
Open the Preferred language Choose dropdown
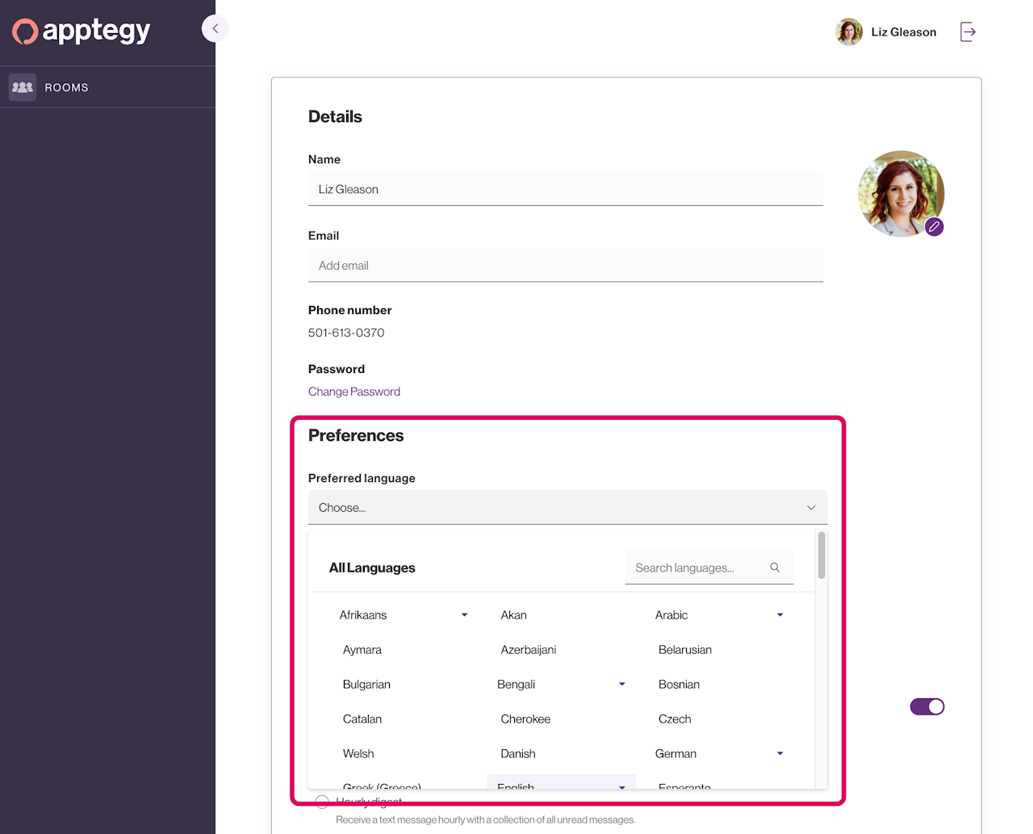tap(568, 508)
